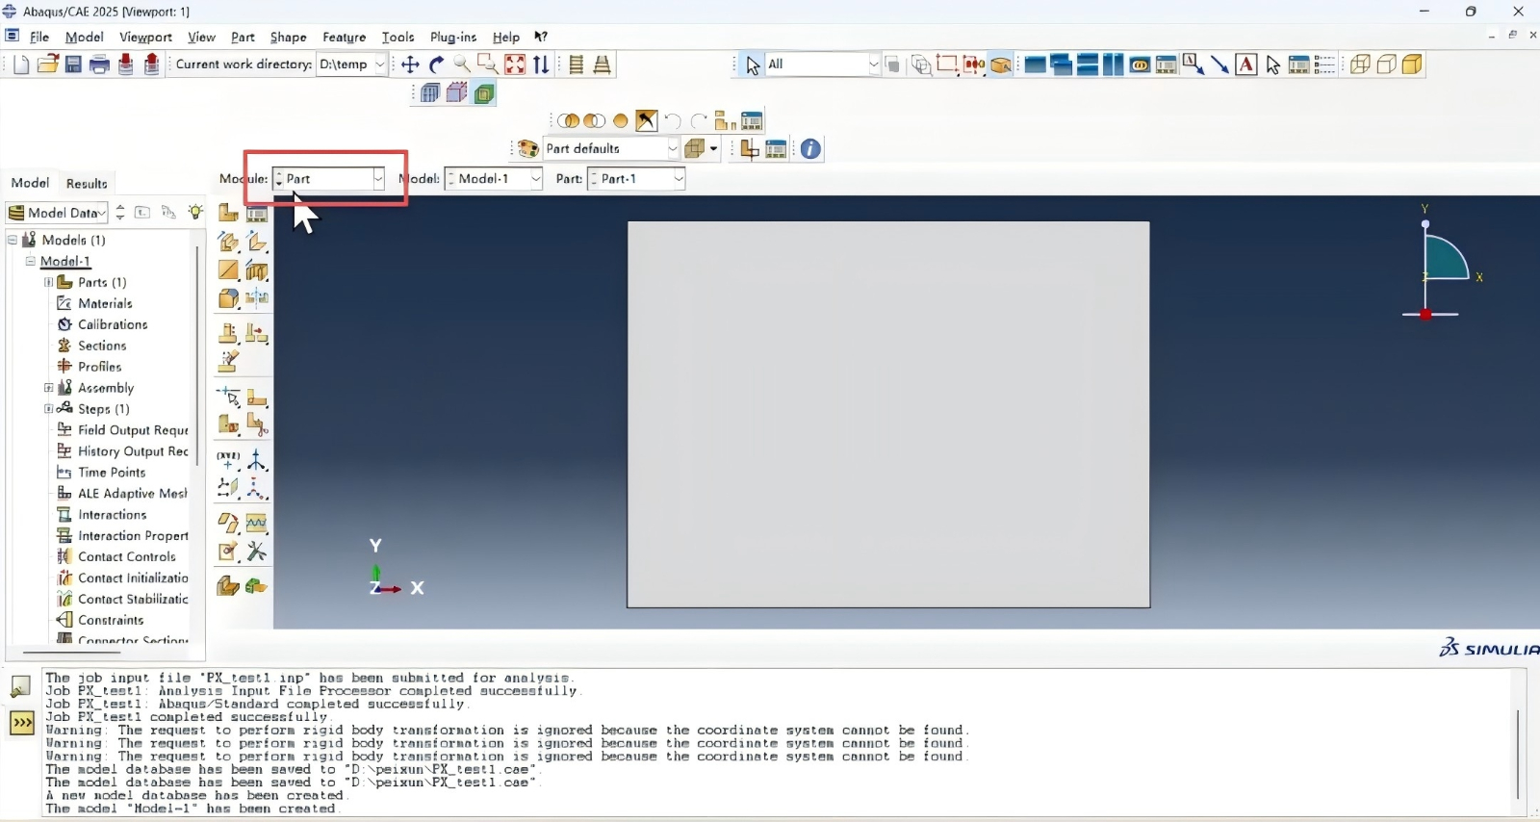Select the Pan View tool

410,64
